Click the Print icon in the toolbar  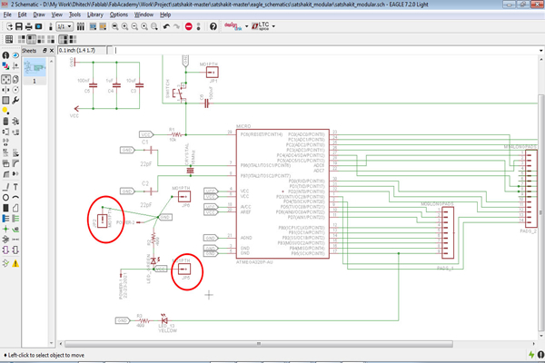pyautogui.click(x=29, y=26)
